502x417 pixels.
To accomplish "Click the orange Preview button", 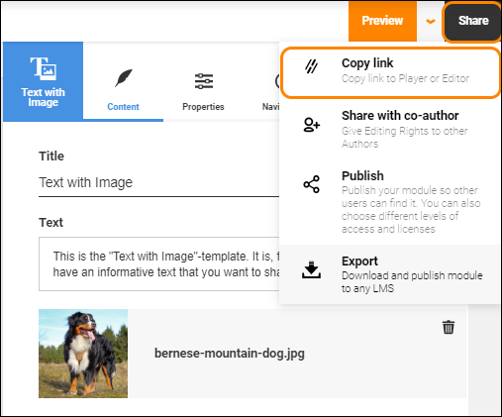I will 382,21.
